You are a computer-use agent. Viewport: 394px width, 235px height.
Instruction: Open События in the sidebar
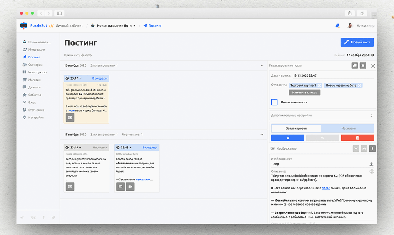(x=32, y=95)
